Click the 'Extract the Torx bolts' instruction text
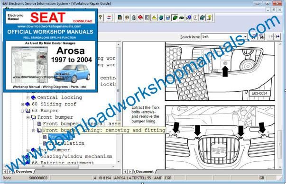Viewport: 286px width, 184px height. coord(145,114)
